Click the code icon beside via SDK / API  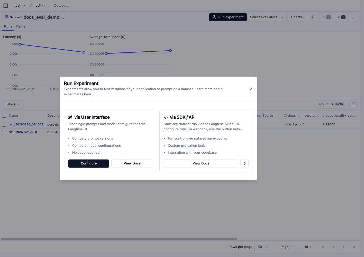pos(166,117)
